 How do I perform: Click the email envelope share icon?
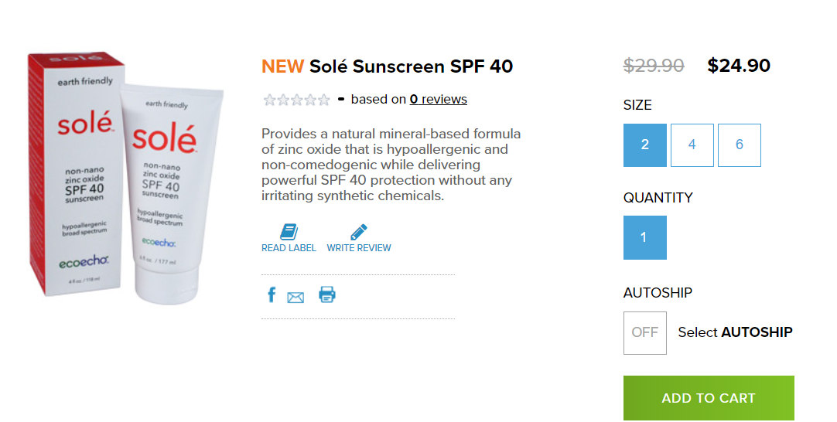[x=296, y=297]
